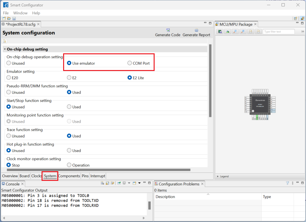Switch to the Clocks tab
306x222 pixels.
point(36,176)
